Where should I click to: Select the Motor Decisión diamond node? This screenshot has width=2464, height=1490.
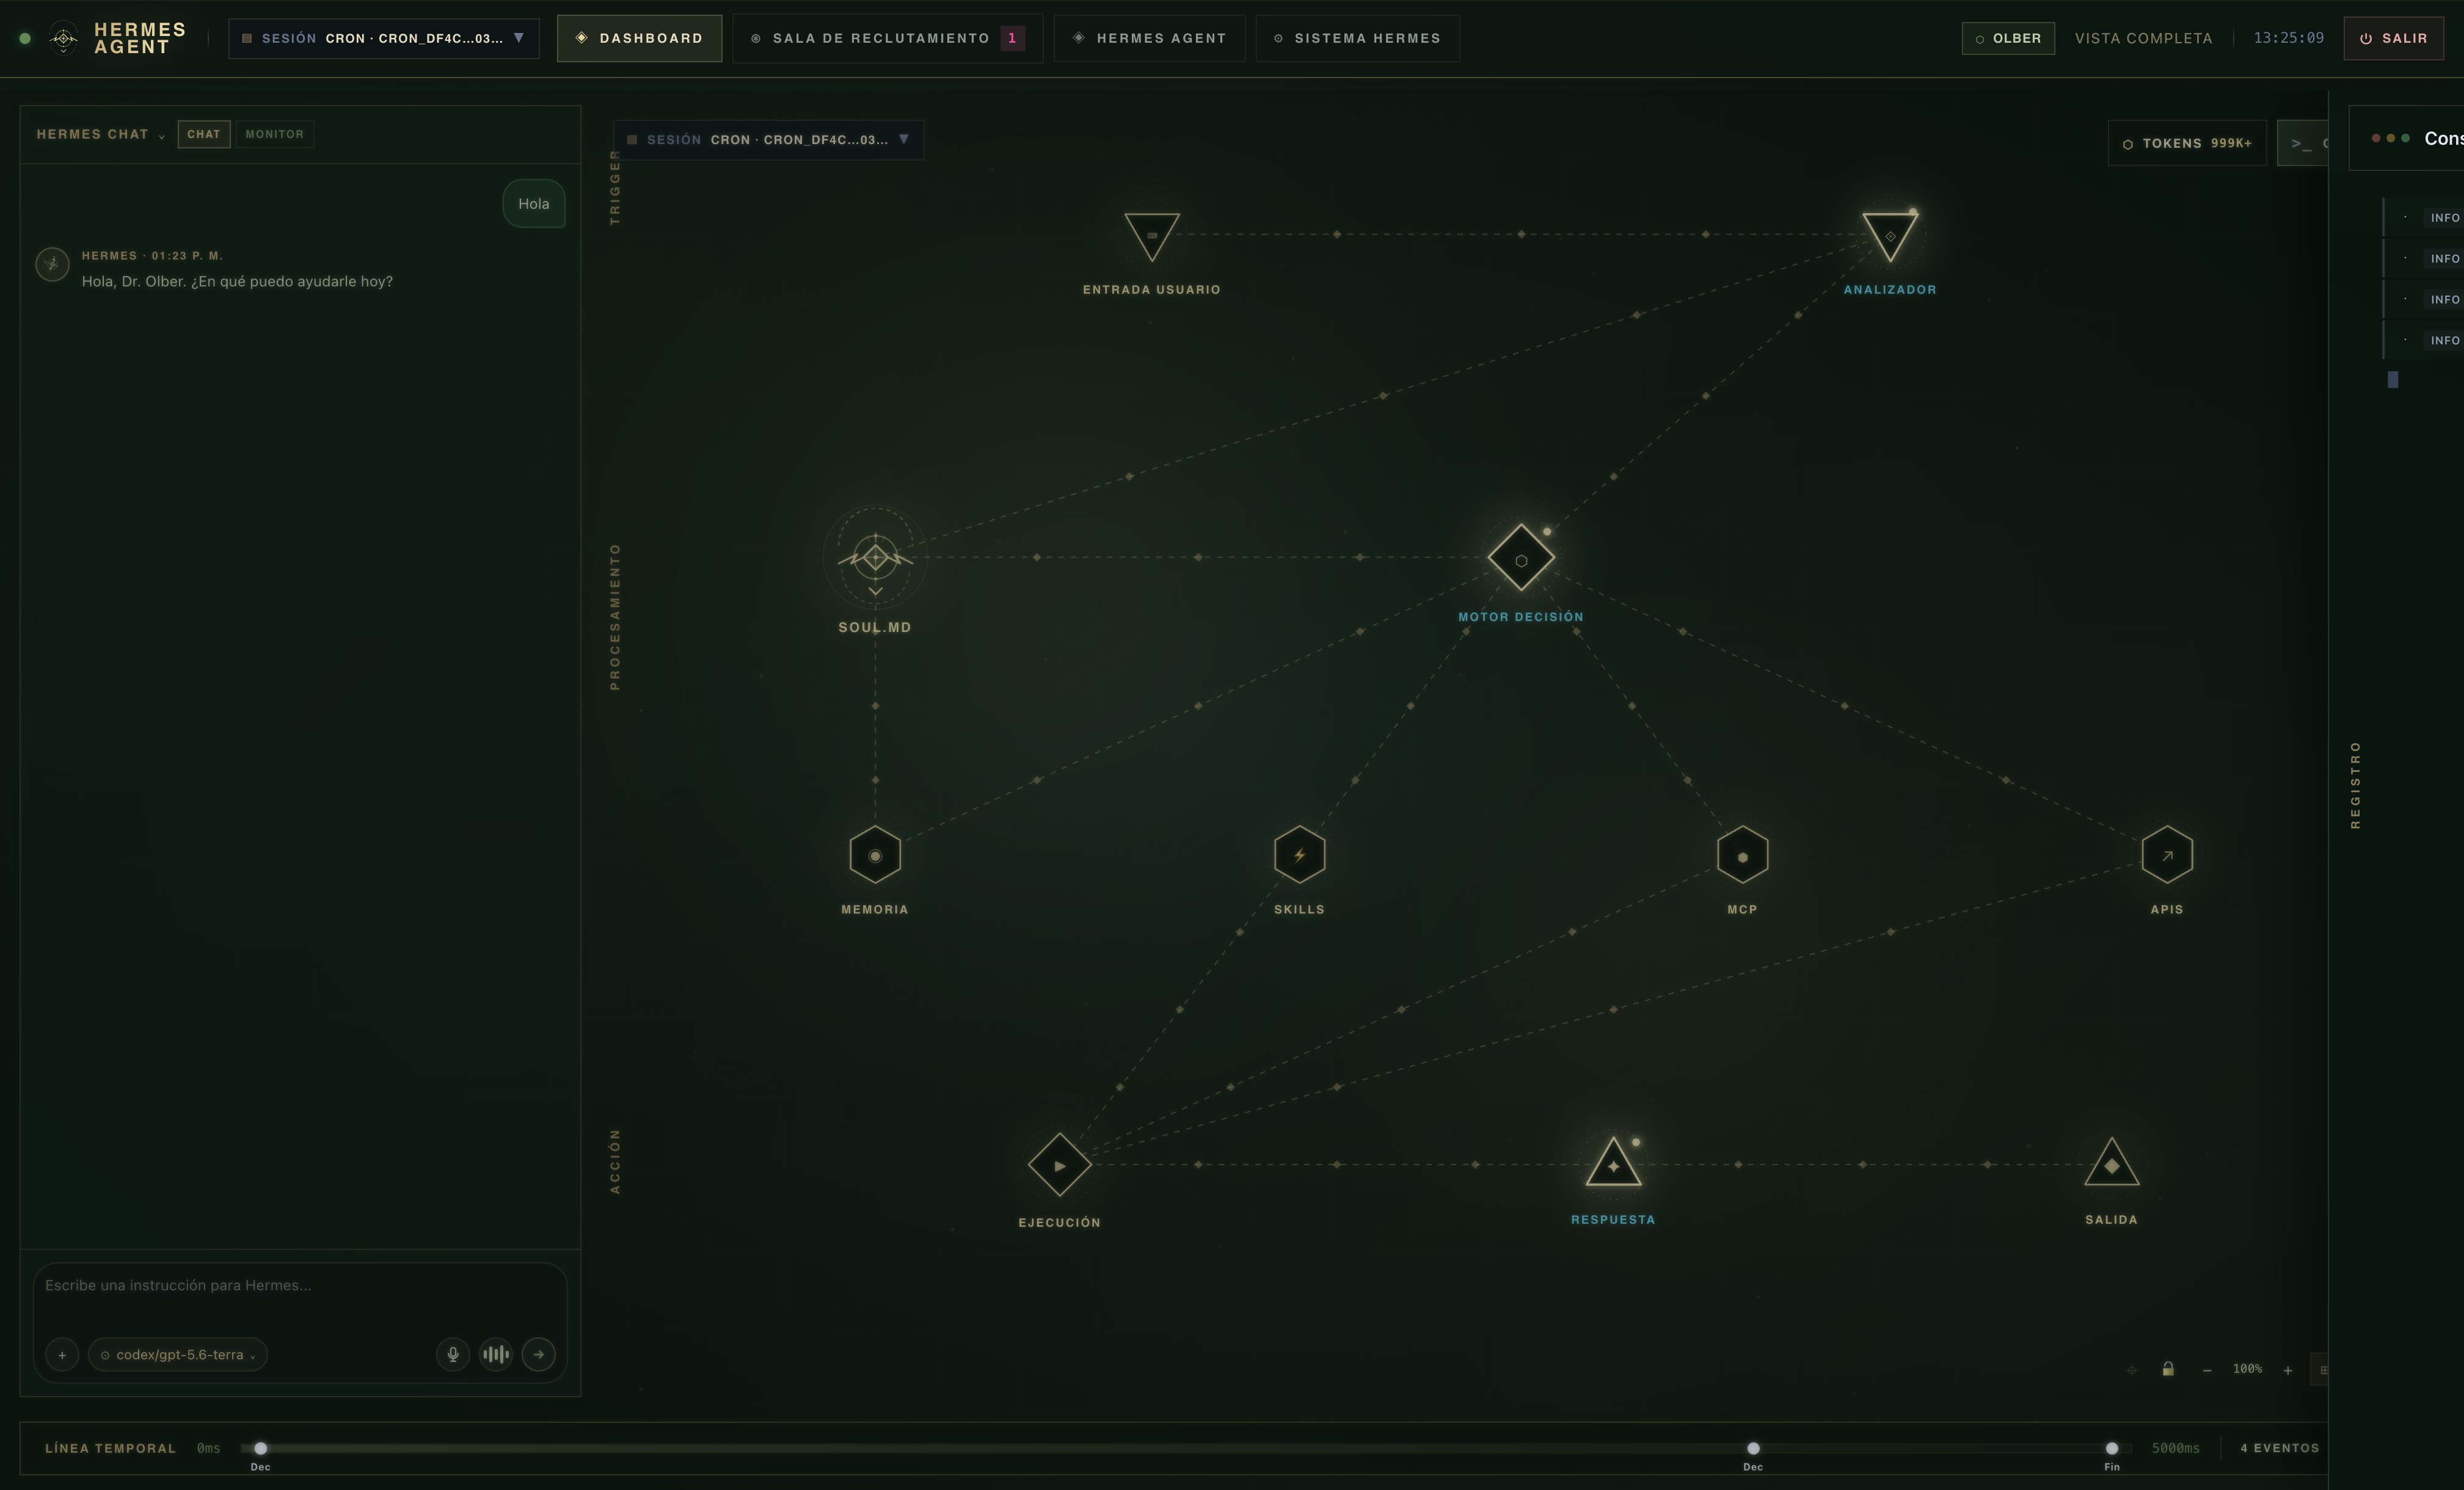[1521, 558]
